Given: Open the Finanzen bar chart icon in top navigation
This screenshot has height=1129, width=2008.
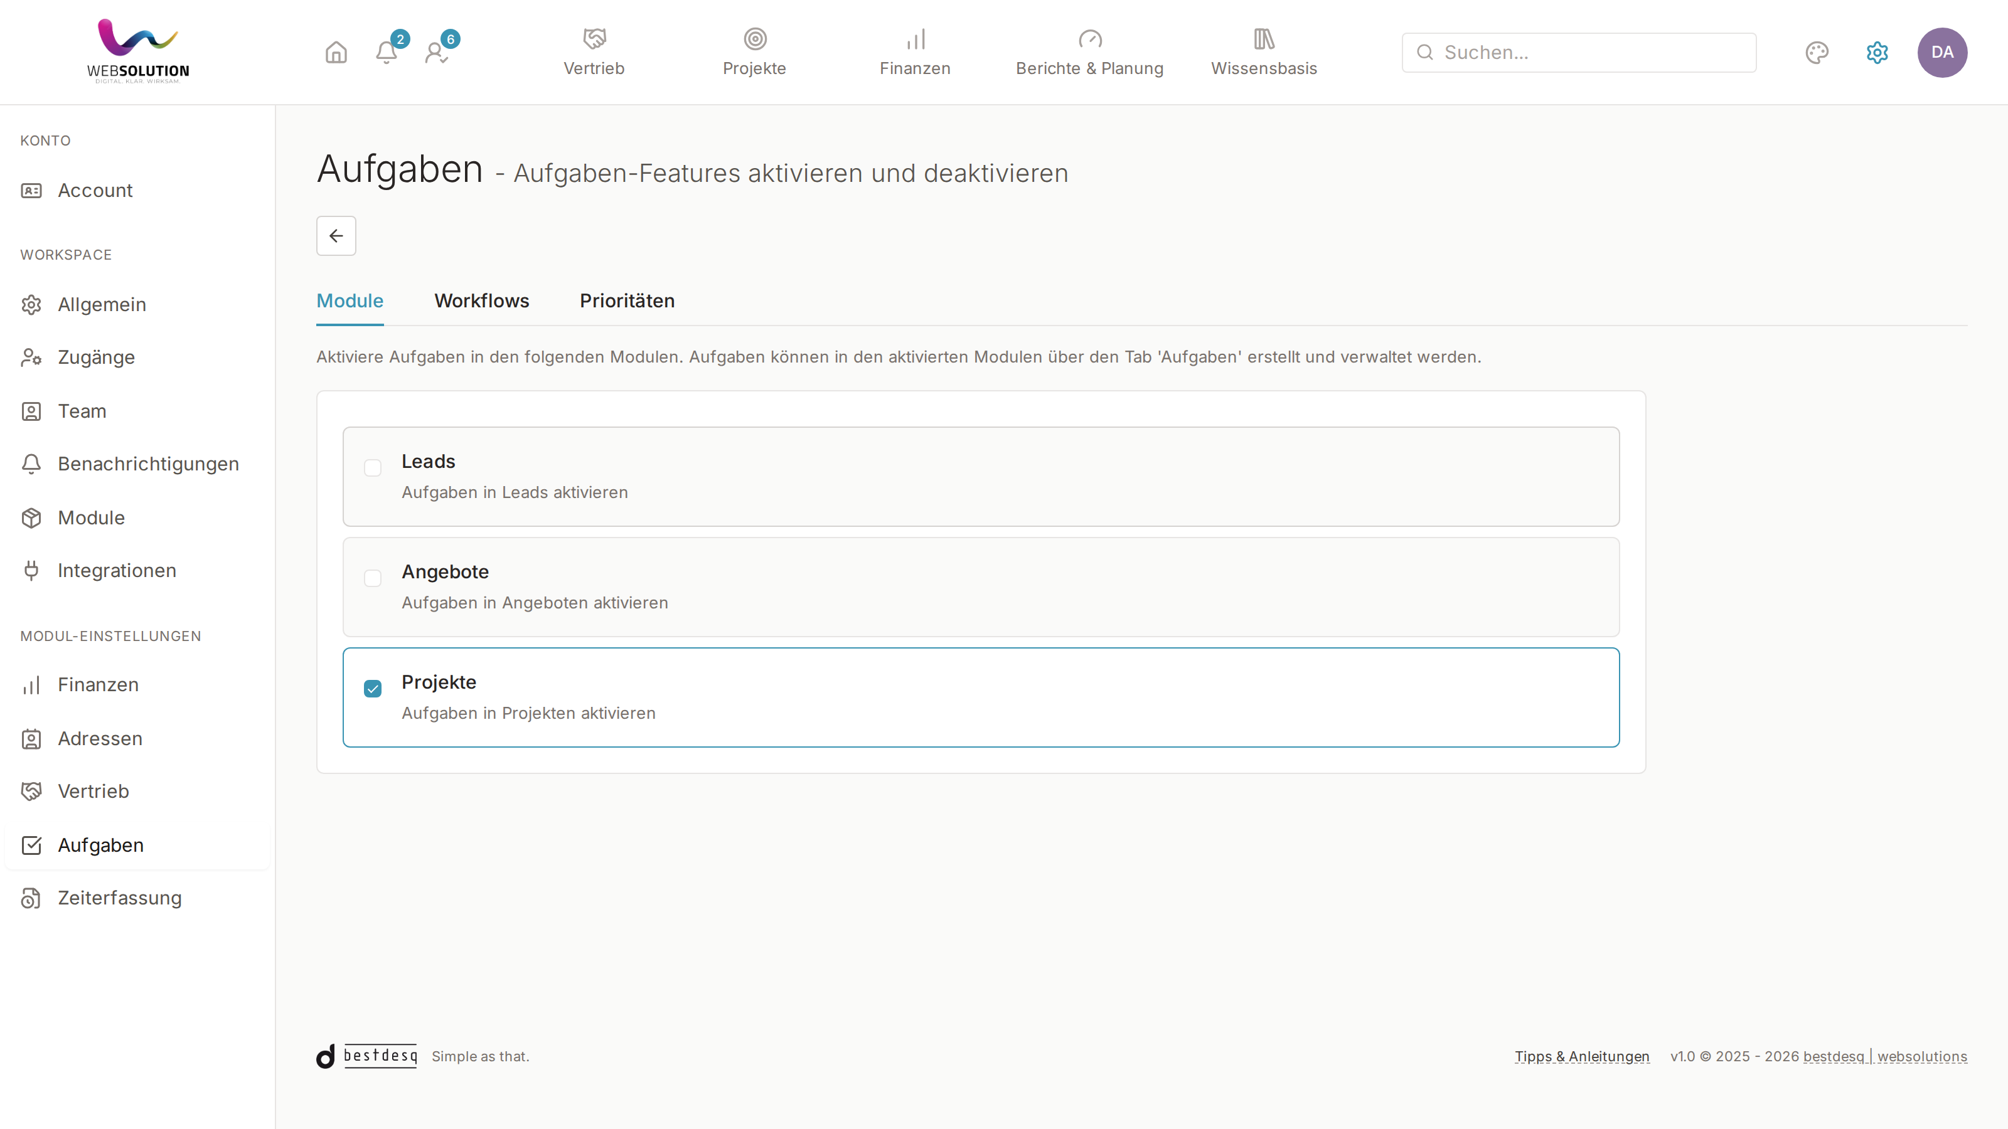Looking at the screenshot, I should pos(915,38).
